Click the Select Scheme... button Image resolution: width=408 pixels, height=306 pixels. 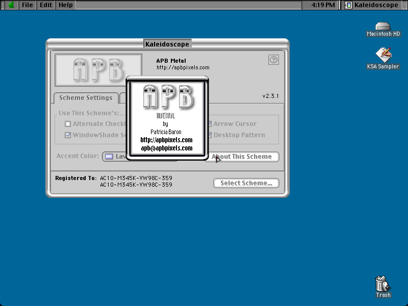246,183
